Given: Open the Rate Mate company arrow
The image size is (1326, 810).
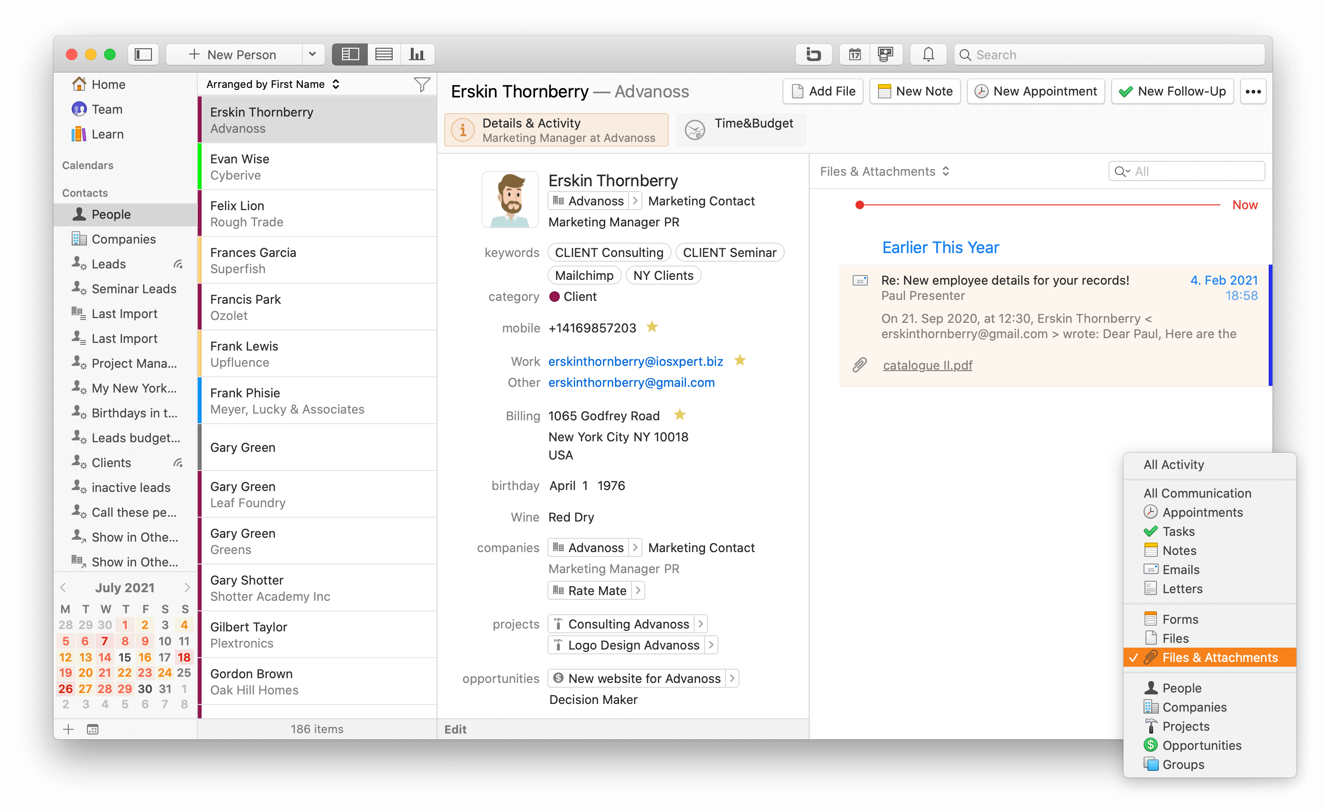Looking at the screenshot, I should [638, 590].
